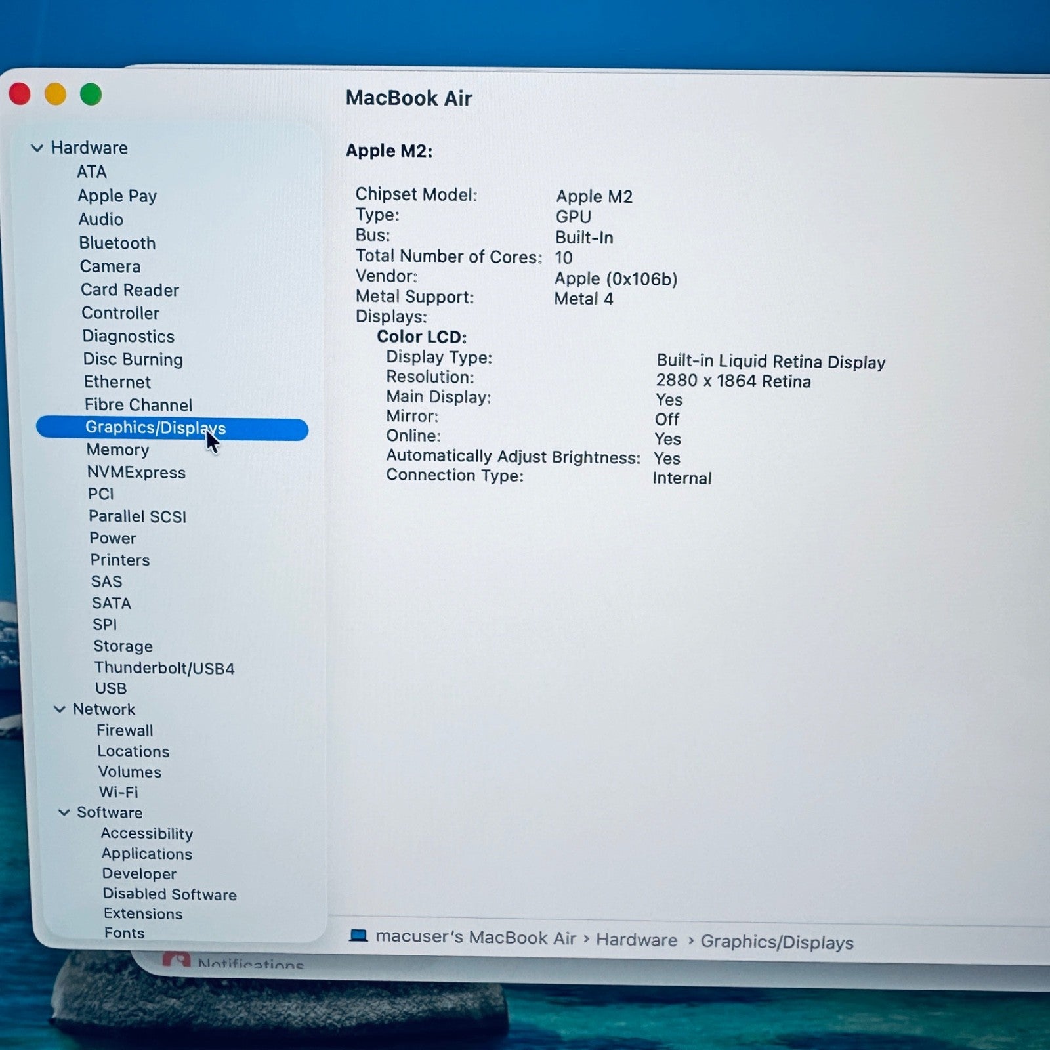Collapse the Hardware category
The image size is (1050, 1050).
pos(37,148)
